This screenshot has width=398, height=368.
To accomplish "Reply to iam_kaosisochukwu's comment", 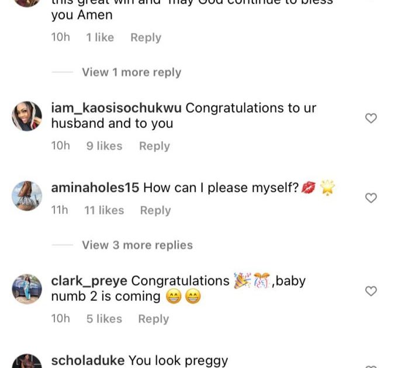I will tap(154, 146).
